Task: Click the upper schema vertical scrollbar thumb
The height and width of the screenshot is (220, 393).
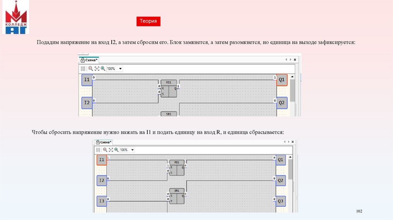Action: click(x=292, y=90)
